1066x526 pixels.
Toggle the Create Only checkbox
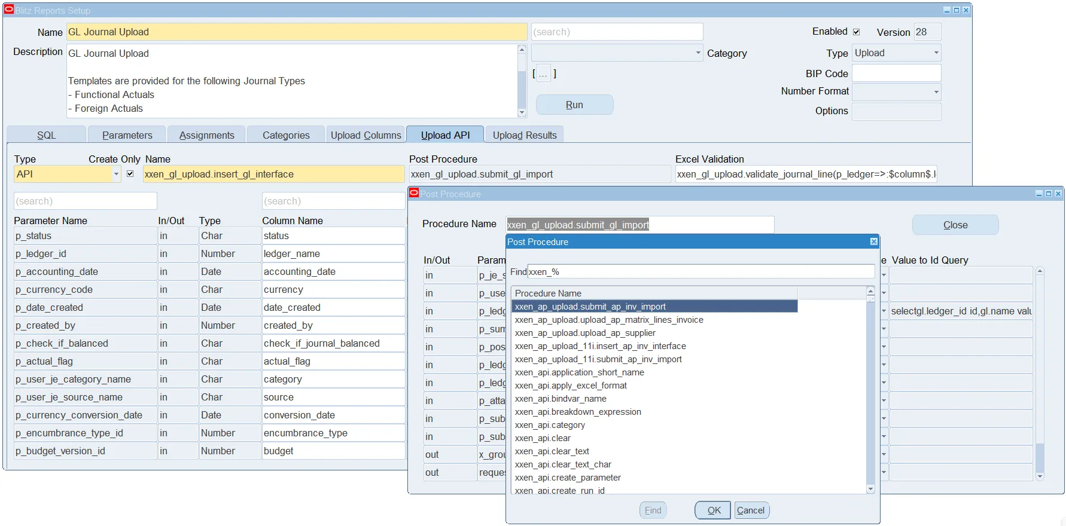pyautogui.click(x=130, y=174)
